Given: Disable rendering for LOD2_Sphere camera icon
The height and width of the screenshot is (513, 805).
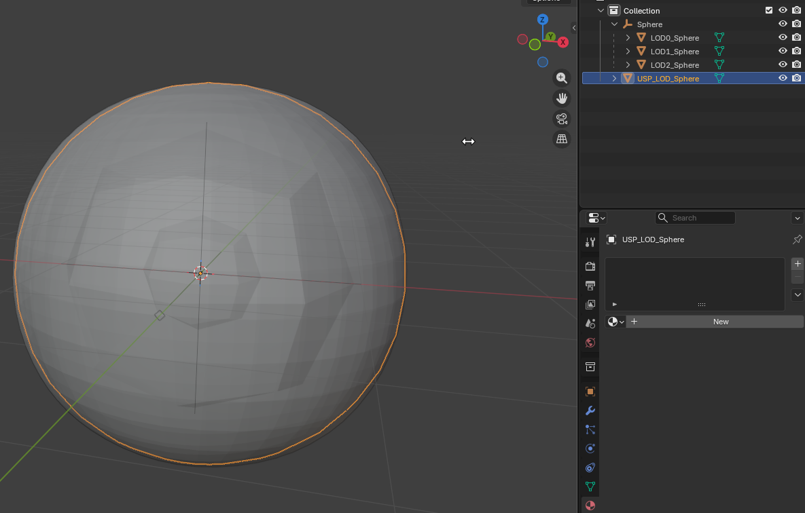Looking at the screenshot, I should 796,65.
